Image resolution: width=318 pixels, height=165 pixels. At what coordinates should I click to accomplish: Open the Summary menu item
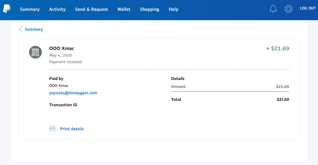(x=30, y=9)
